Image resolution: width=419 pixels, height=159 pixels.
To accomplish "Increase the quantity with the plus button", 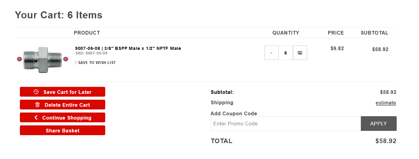I will coord(300,53).
